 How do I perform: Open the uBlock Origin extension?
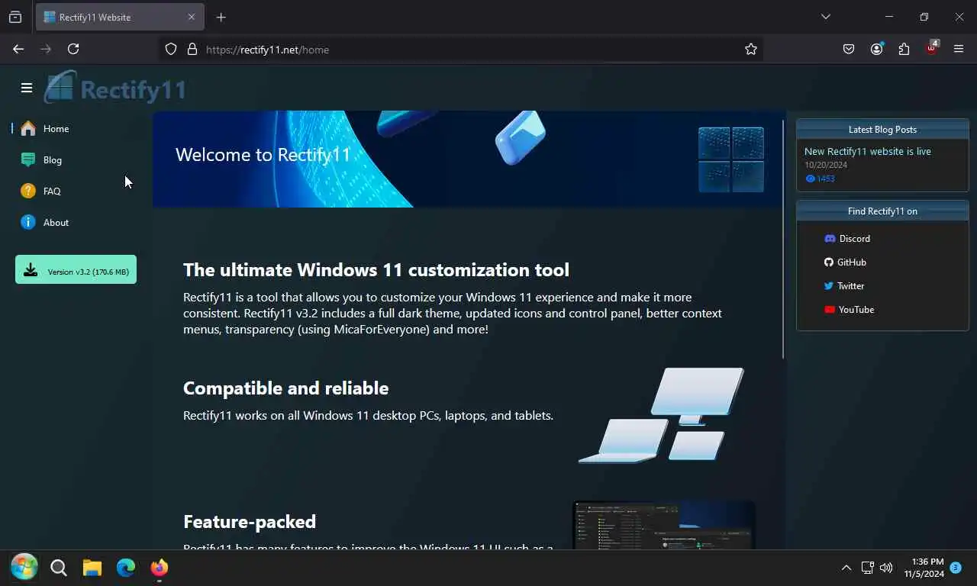tap(931, 48)
